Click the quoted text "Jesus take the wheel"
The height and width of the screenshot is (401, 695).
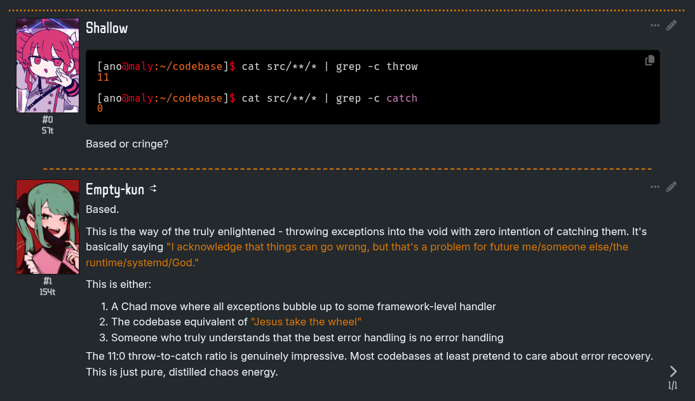coord(306,322)
